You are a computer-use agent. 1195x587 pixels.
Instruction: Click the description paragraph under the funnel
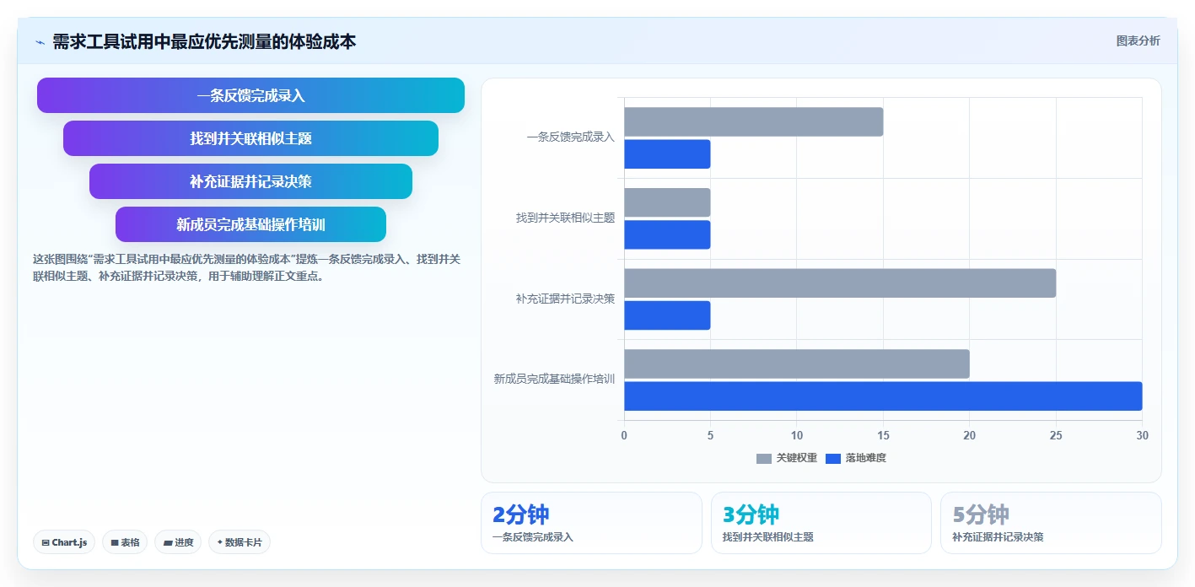[245, 267]
